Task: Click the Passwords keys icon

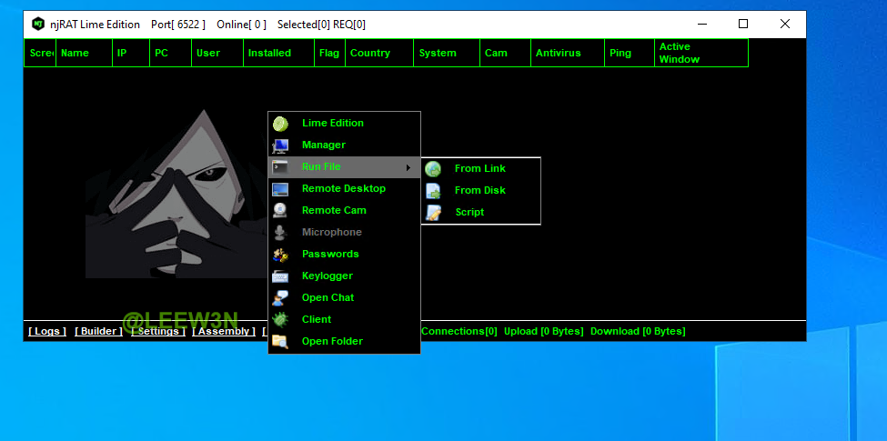Action: click(x=280, y=255)
